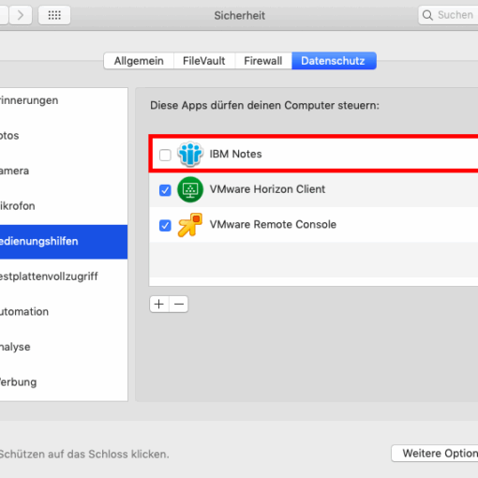Image resolution: width=478 pixels, height=478 pixels.
Task: Enable the IBM Notes checkbox
Action: click(165, 155)
